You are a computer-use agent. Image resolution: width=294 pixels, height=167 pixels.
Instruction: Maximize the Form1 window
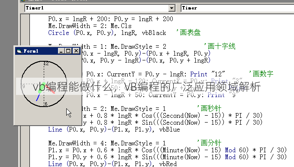coord(68,51)
